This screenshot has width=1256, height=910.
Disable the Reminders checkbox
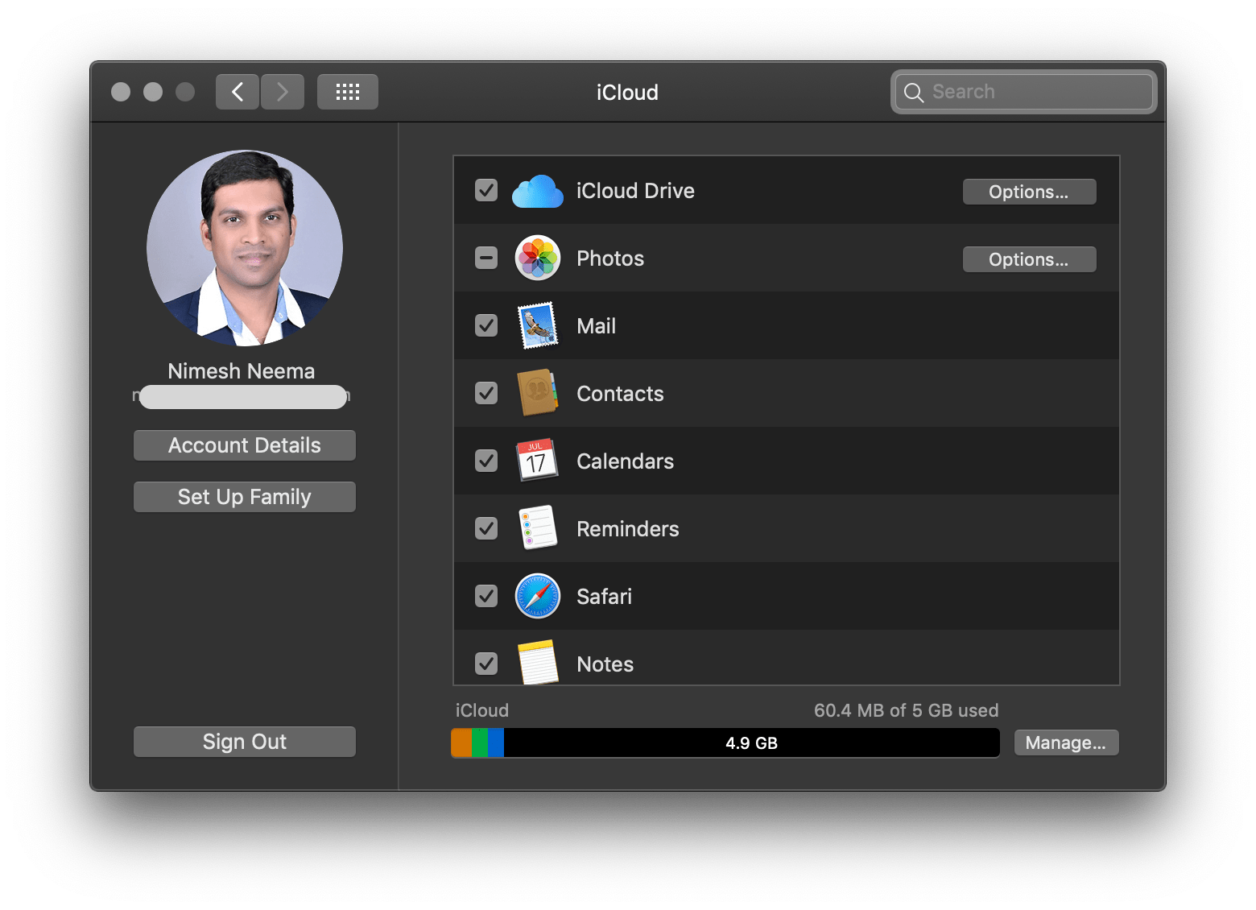486,528
